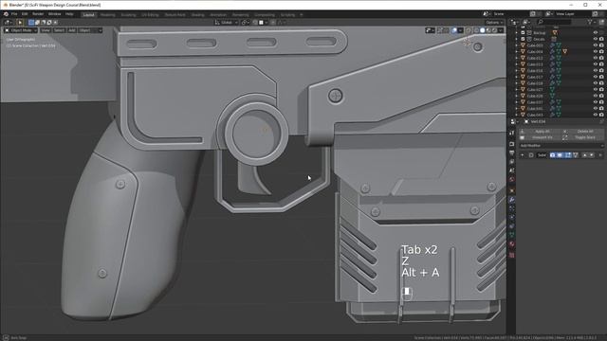The width and height of the screenshot is (607, 341).
Task: Select rendered viewport shading
Action: pyautogui.click(x=495, y=30)
